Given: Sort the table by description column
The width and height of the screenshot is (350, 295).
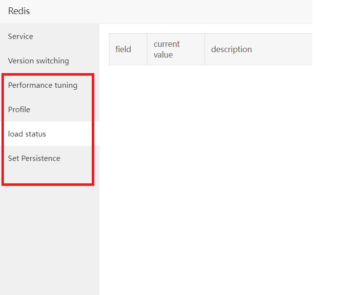Looking at the screenshot, I should pos(231,49).
